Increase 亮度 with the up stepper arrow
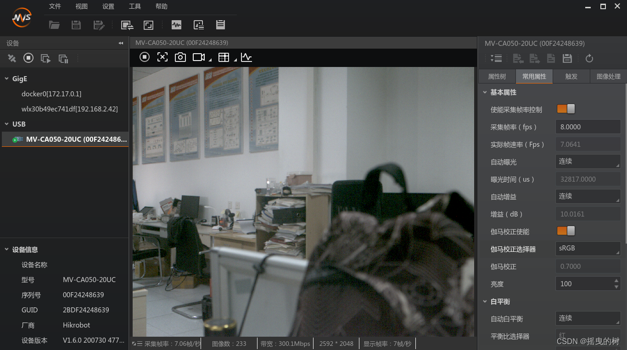 pyautogui.click(x=616, y=280)
